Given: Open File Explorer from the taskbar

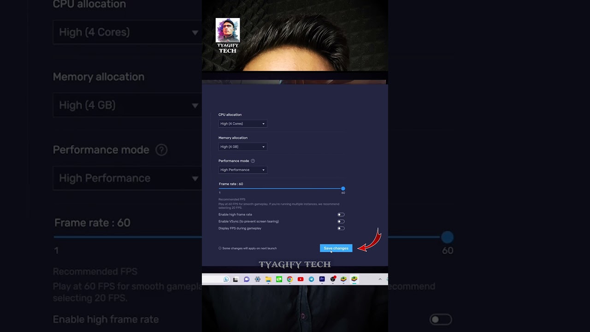Looking at the screenshot, I should coord(268,279).
